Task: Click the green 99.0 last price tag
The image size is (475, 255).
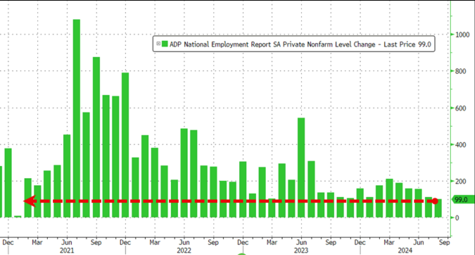Action: pos(461,200)
